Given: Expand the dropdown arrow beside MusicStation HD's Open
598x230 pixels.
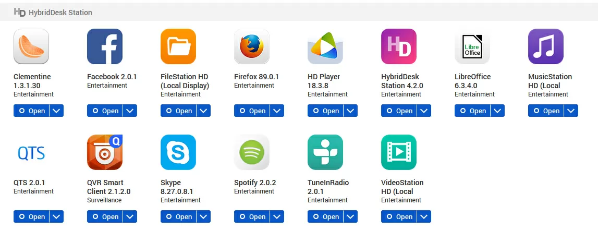Looking at the screenshot, I should tap(571, 111).
